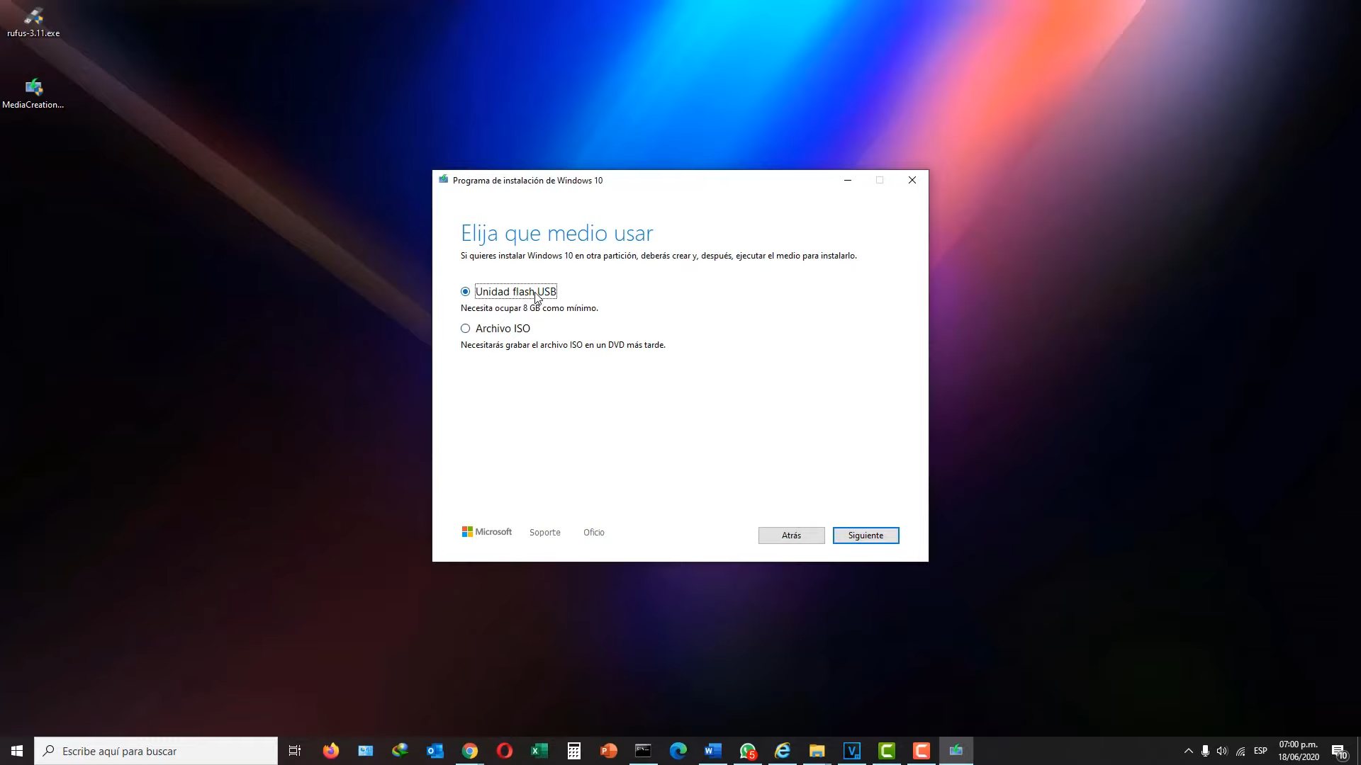Open WhatsApp from the taskbar
The image size is (1361, 765).
748,750
